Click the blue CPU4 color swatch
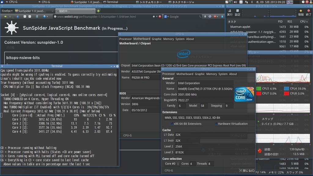The image size is (313, 176). coord(286,89)
